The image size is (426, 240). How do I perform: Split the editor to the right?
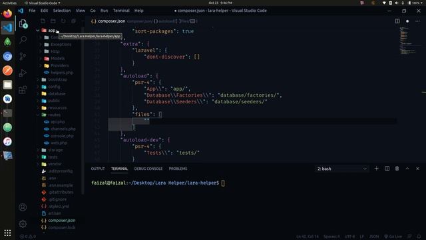(x=397, y=21)
